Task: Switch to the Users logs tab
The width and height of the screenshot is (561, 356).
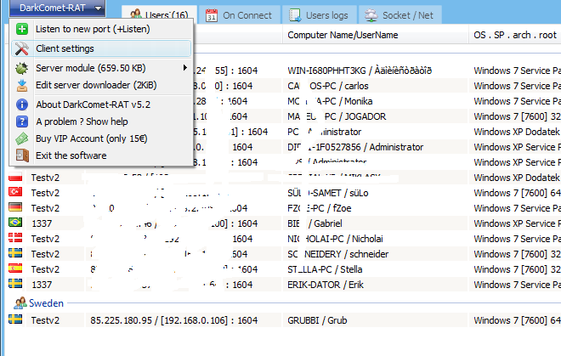Action: (x=319, y=15)
